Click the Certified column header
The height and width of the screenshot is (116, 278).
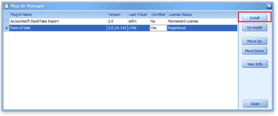tap(158, 14)
